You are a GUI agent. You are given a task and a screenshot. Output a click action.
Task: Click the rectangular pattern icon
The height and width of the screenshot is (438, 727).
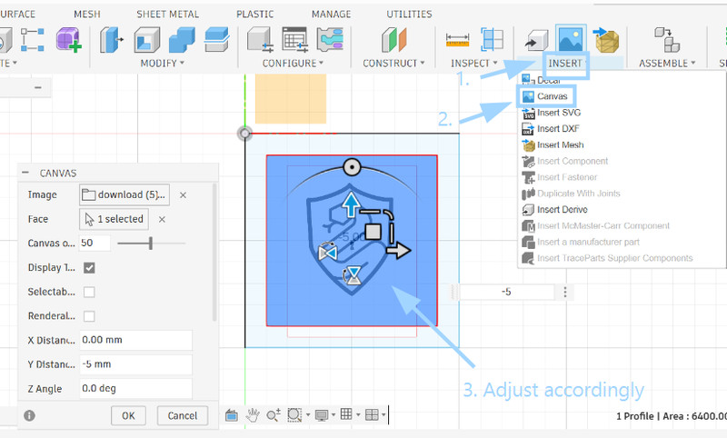(33, 39)
